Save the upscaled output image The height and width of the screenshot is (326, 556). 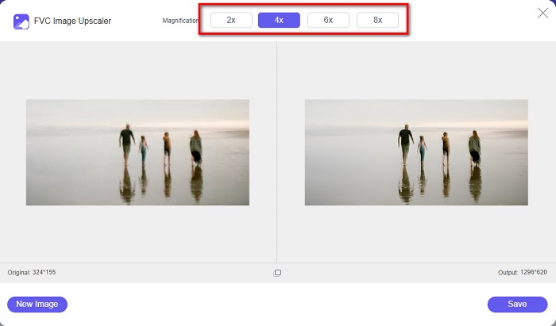click(x=517, y=304)
